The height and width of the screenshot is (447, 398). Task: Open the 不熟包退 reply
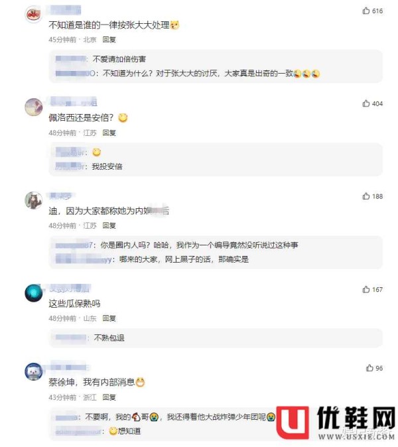(109, 338)
